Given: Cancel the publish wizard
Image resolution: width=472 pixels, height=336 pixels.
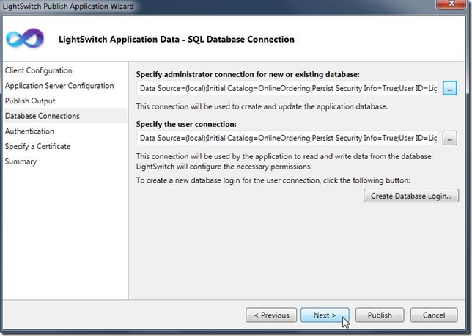Looking at the screenshot, I should coord(434,315).
